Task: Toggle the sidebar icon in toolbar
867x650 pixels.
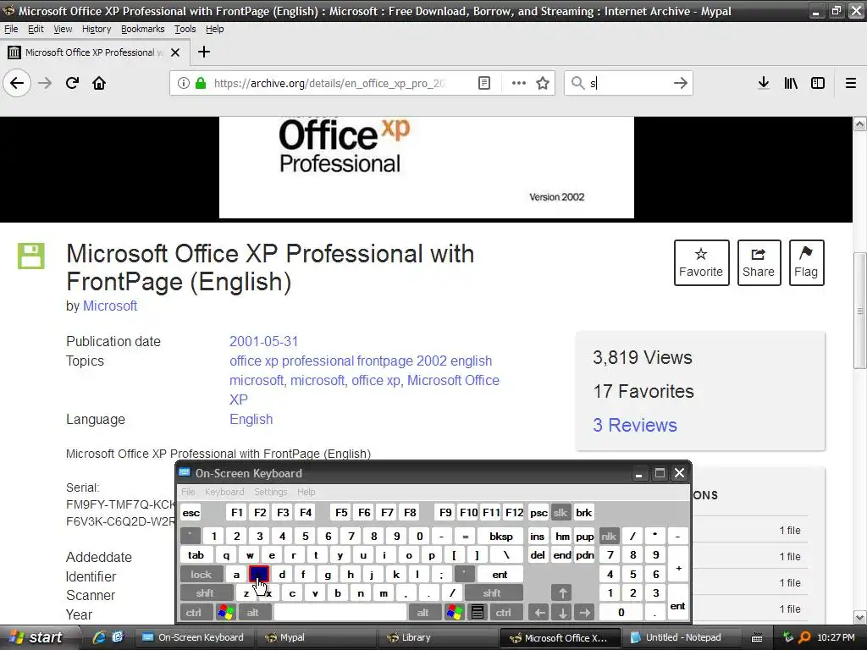Action: pyautogui.click(x=818, y=84)
